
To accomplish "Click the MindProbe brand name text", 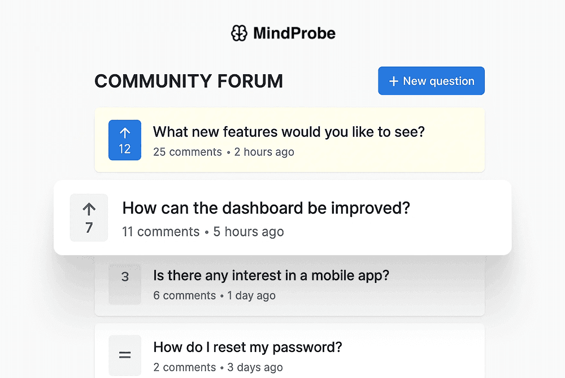I will (x=294, y=33).
